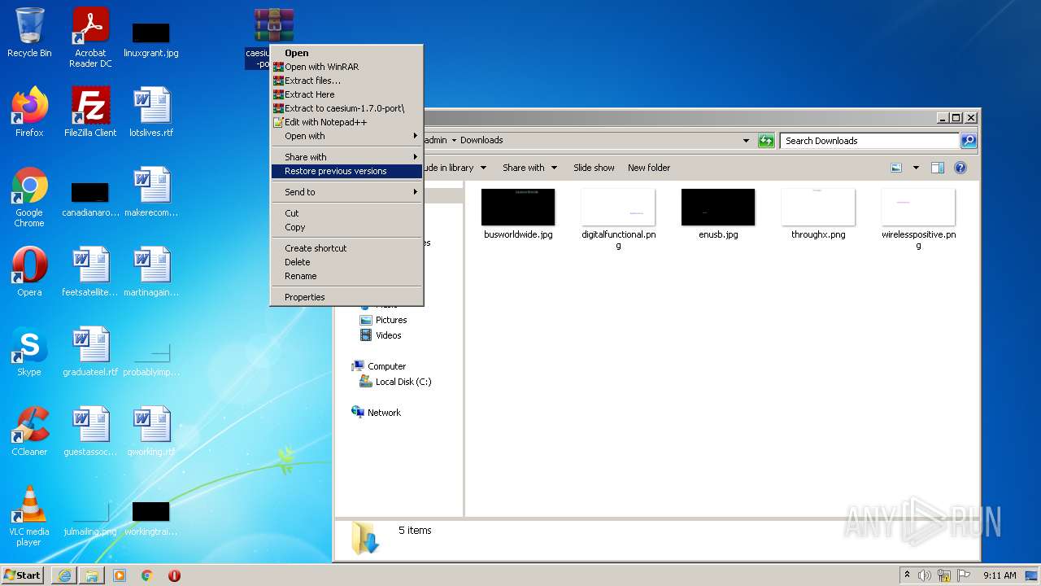Choose Open with WinRAR

[x=347, y=67]
